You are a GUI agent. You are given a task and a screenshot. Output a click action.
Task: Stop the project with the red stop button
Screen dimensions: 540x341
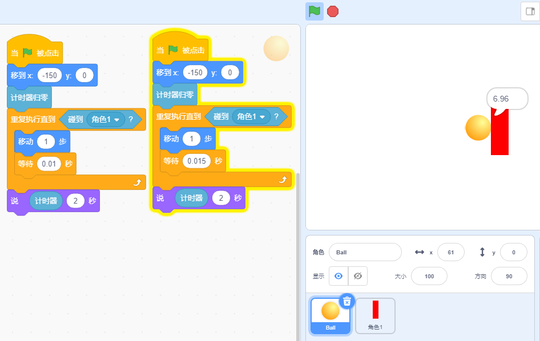pyautogui.click(x=333, y=11)
